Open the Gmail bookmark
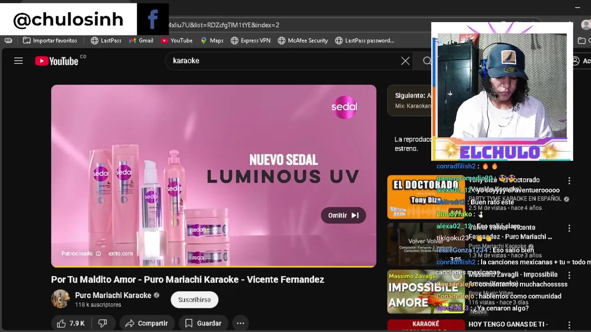This screenshot has width=591, height=332. (x=141, y=41)
